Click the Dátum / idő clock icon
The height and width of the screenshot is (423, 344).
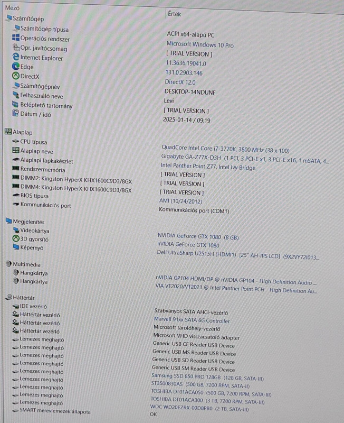16,113
